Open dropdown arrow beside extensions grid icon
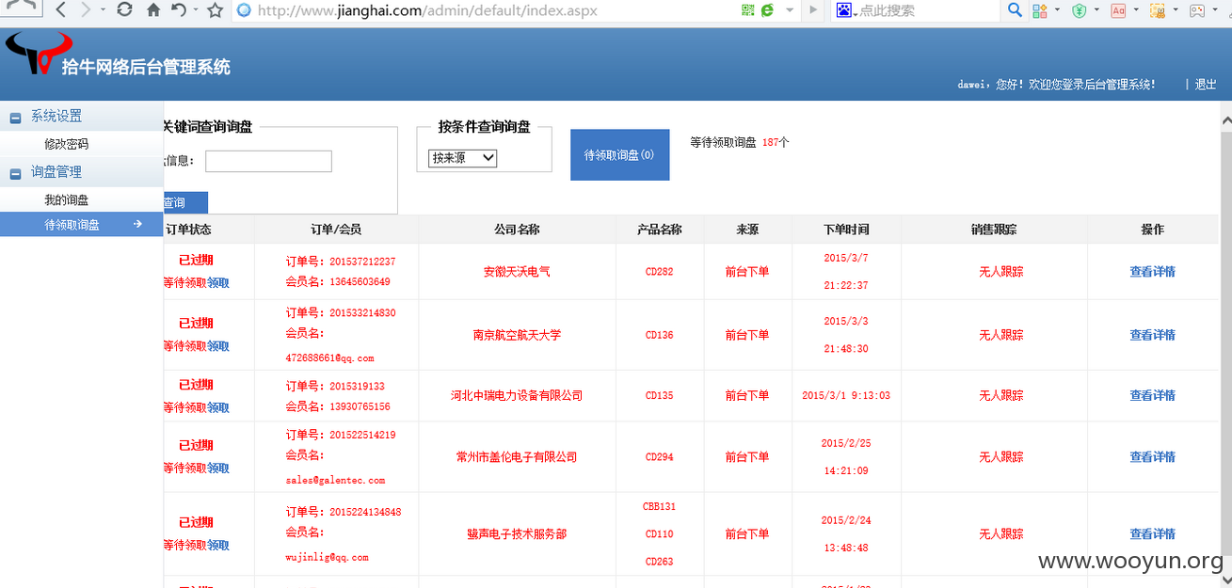 [x=1058, y=10]
